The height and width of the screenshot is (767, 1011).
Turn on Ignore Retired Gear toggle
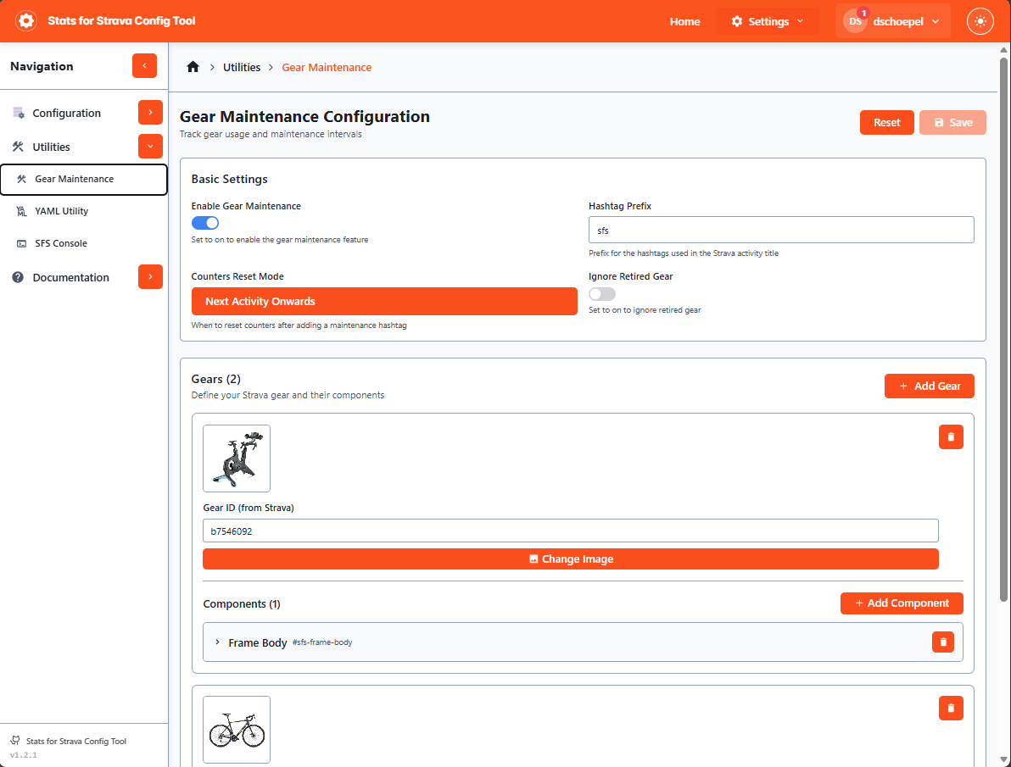[x=602, y=294]
